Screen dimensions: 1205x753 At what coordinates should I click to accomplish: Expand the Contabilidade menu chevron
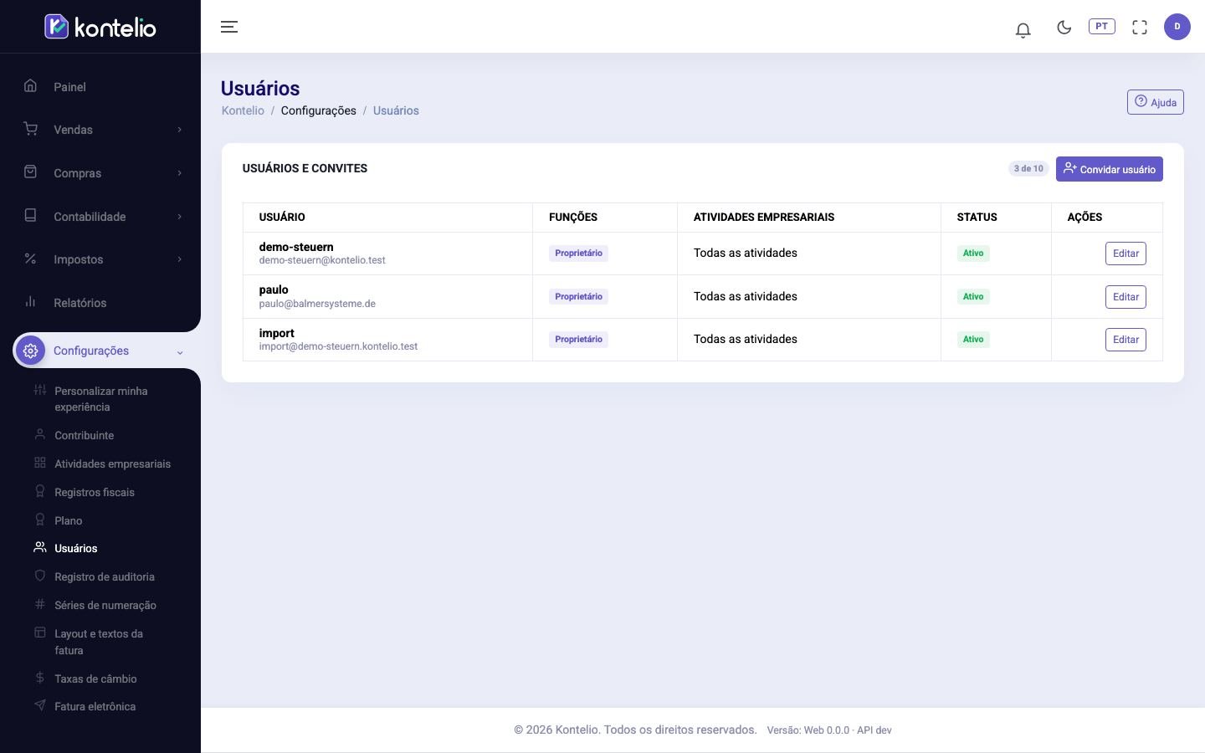179,217
